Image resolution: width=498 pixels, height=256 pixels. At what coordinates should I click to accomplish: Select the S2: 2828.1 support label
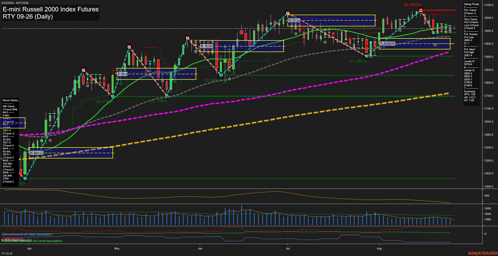tap(212, 80)
